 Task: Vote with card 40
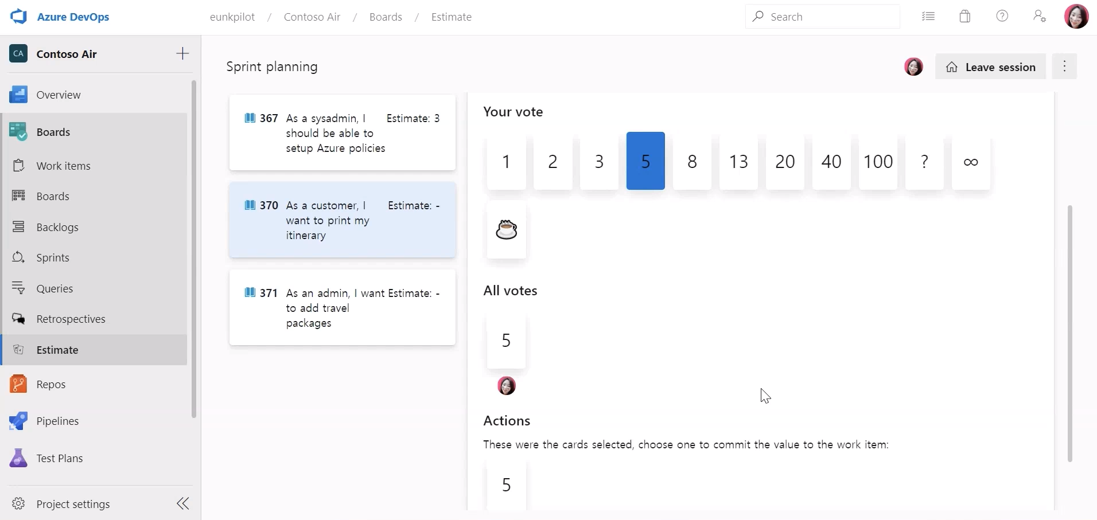832,161
